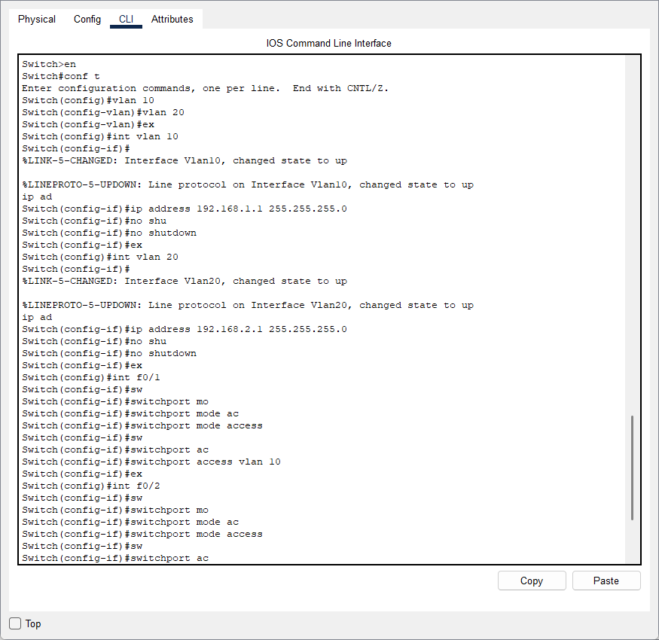
Task: Select the CLI tab
Action: [x=126, y=19]
